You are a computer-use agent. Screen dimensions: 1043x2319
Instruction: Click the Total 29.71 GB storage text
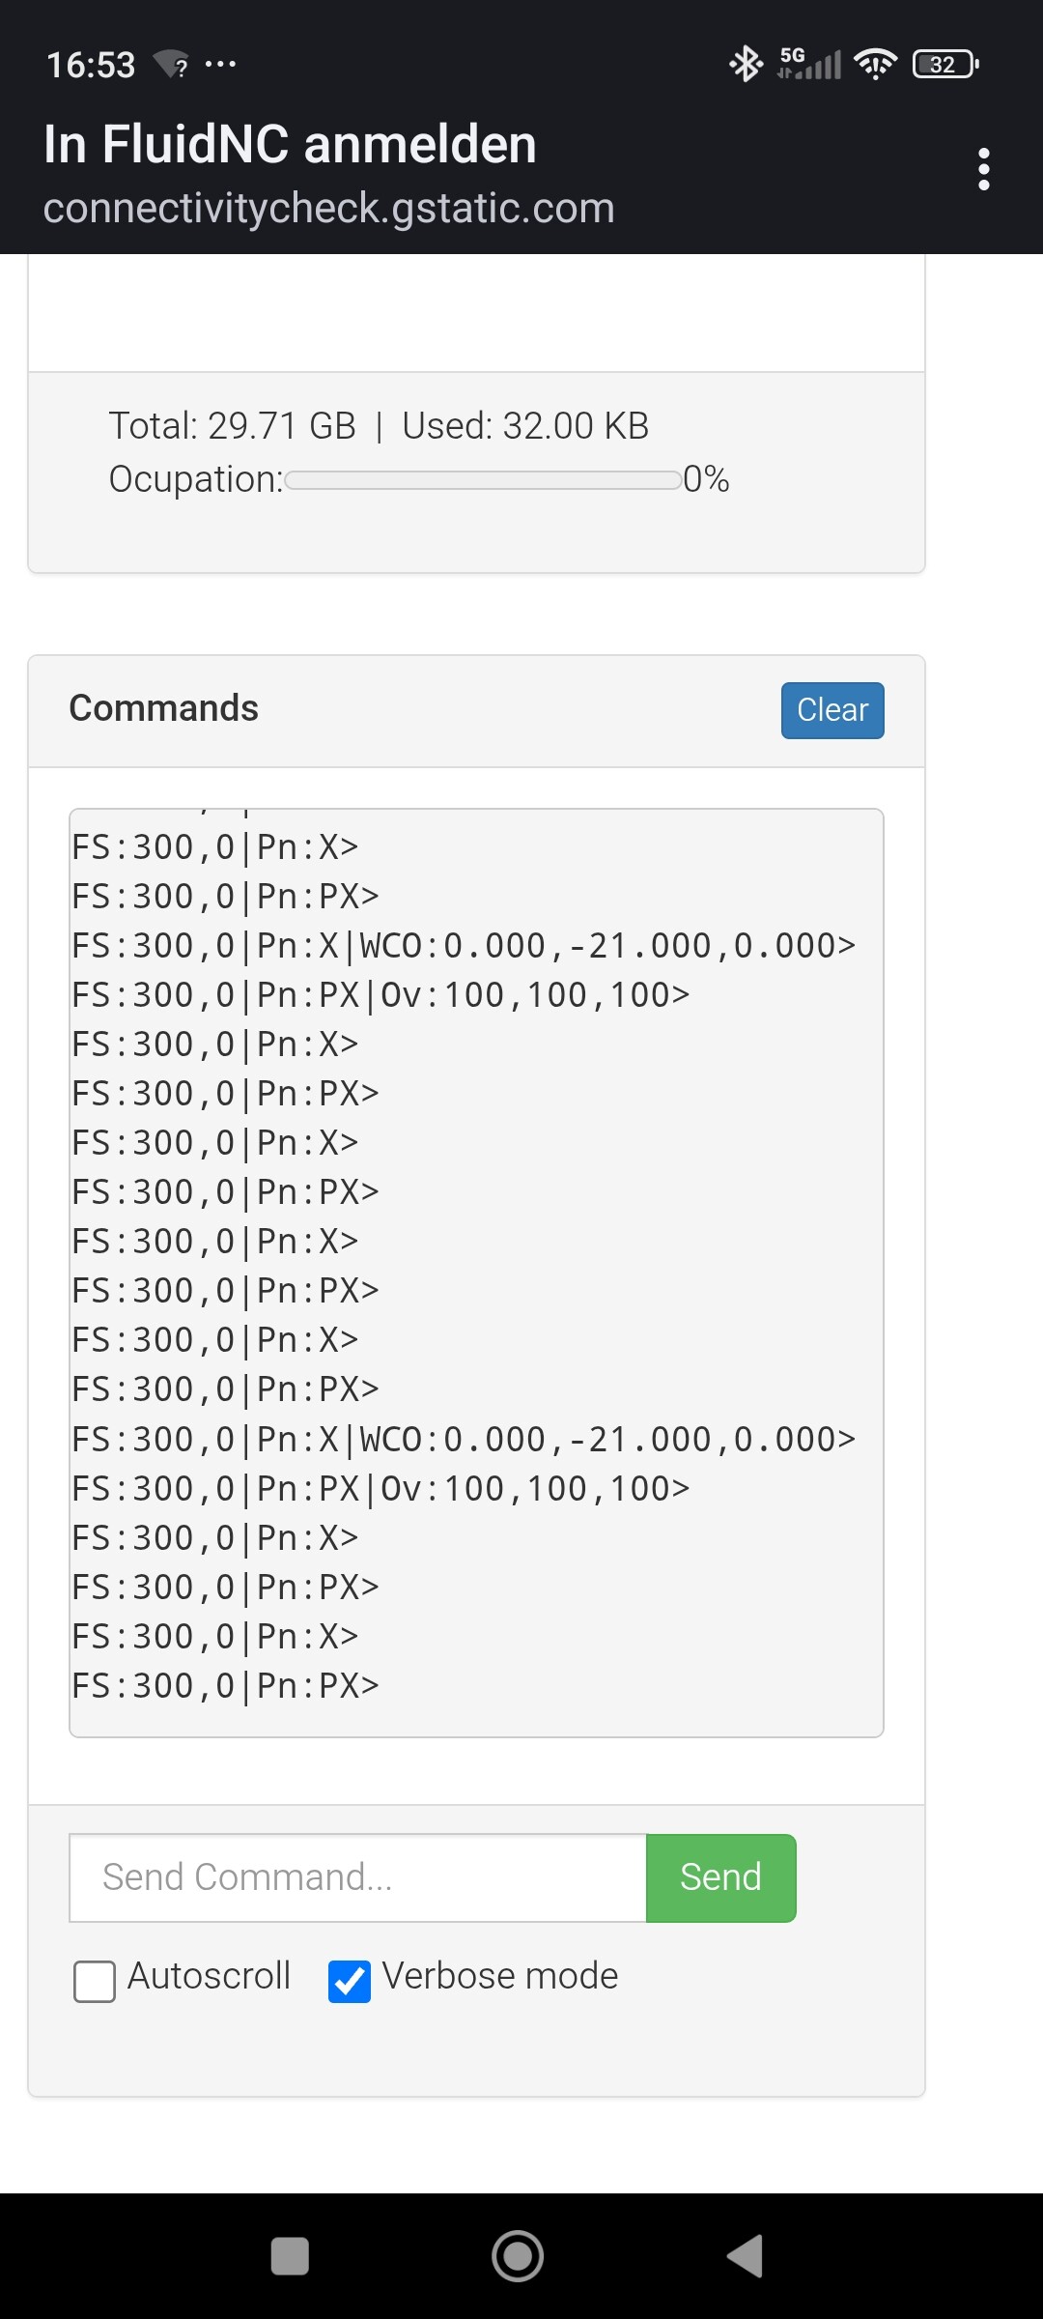(232, 426)
